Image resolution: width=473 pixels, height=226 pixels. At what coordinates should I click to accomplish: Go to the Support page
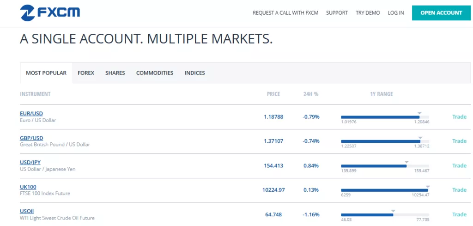[x=337, y=13]
